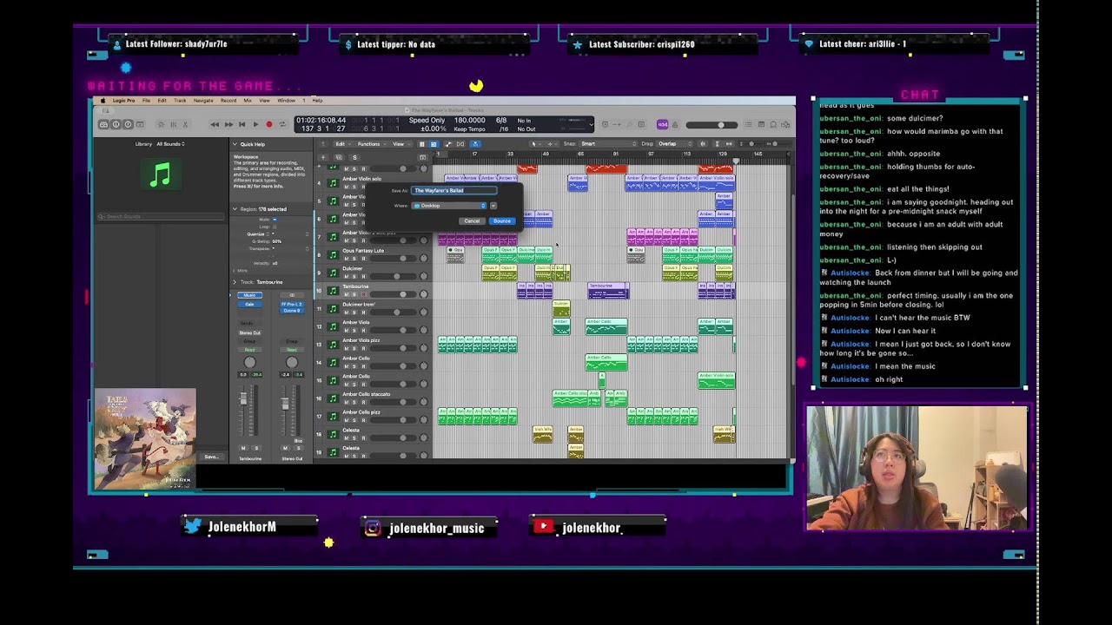Viewport: 1112px width, 625px height.
Task: Click the master volume slider in control bar
Action: pyautogui.click(x=712, y=124)
